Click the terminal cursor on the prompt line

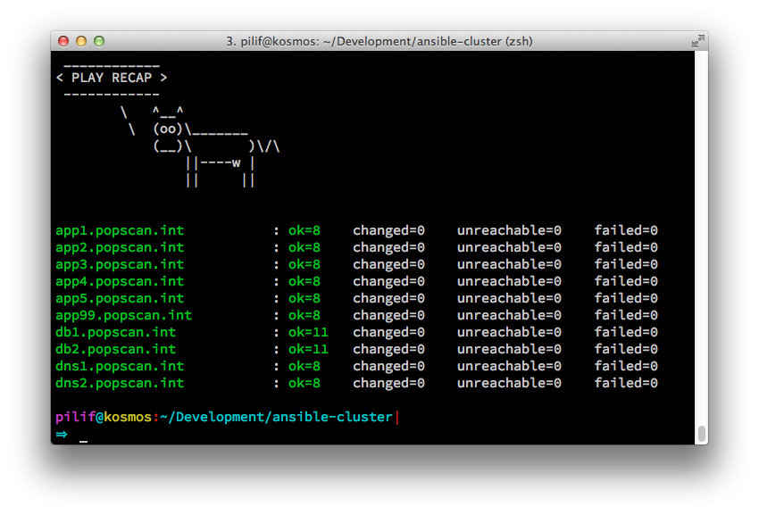point(84,441)
